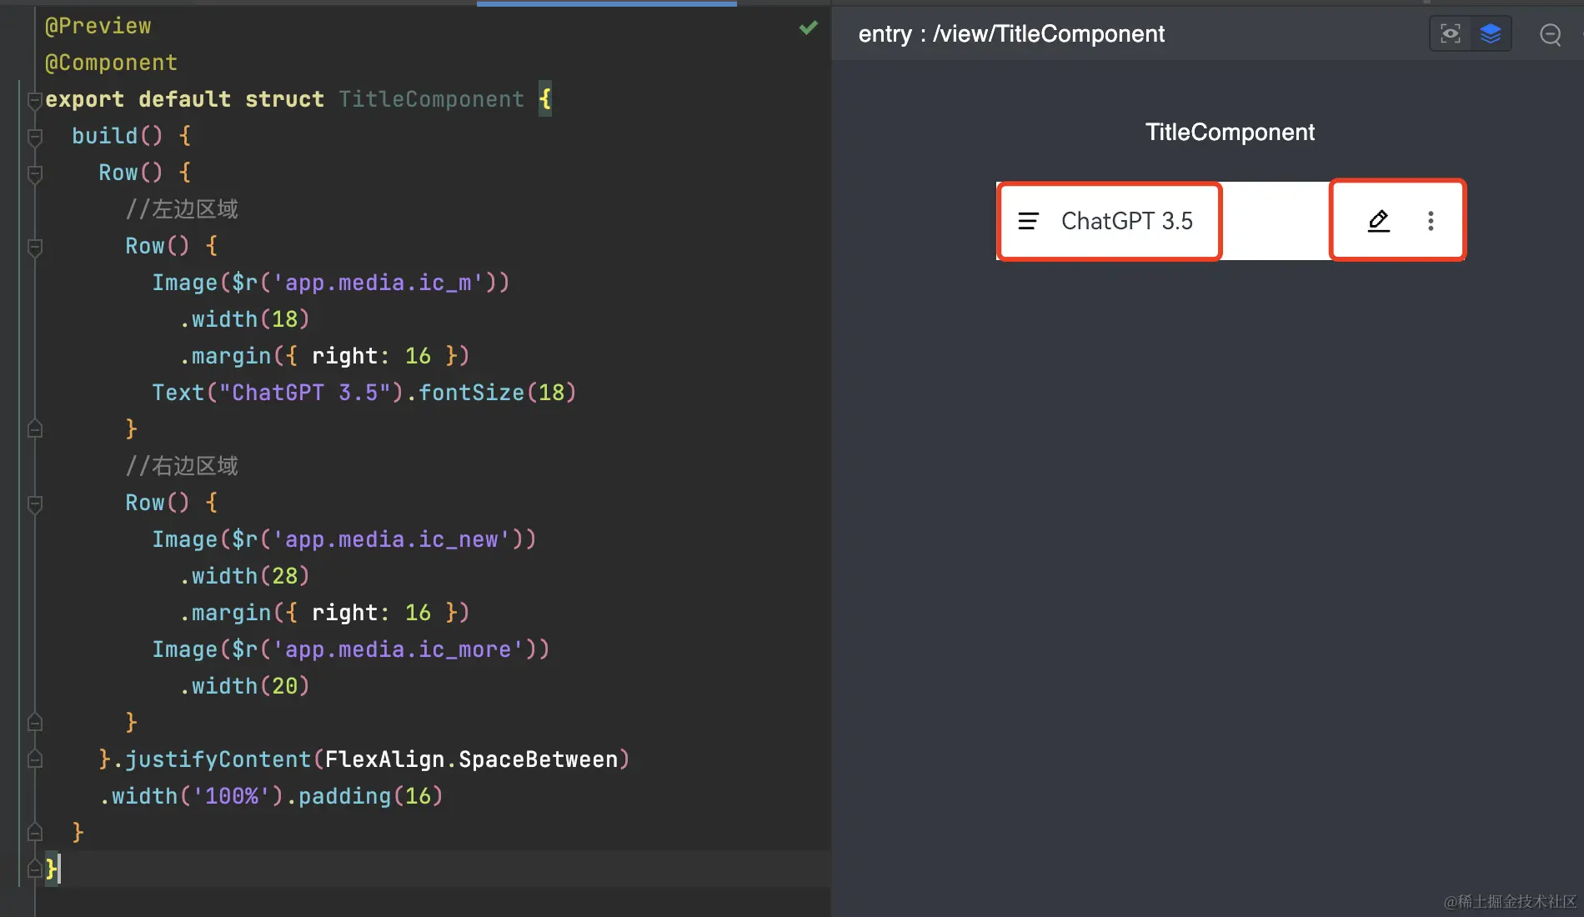The width and height of the screenshot is (1584, 917).
Task: Click the zoom out magnifier icon
Action: point(1551,34)
